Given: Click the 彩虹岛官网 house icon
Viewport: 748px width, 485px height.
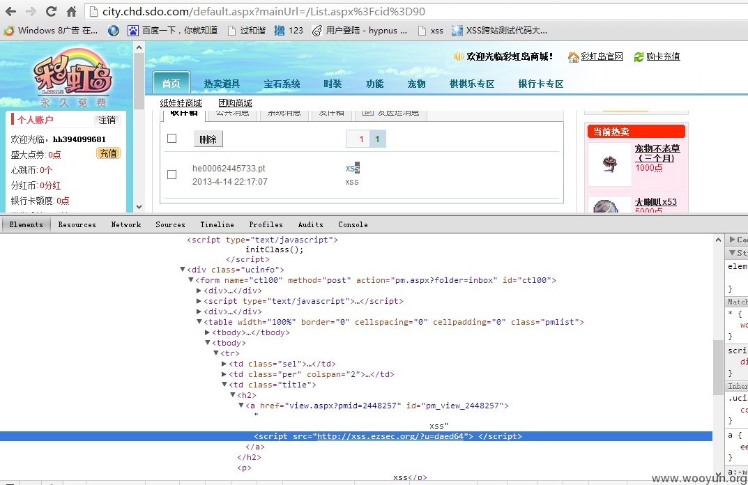Looking at the screenshot, I should 573,56.
